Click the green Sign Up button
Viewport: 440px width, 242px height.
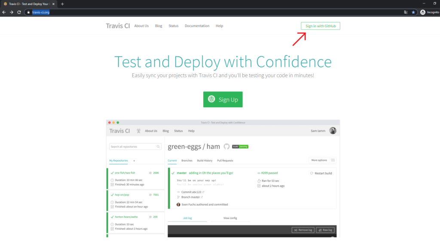tap(223, 100)
